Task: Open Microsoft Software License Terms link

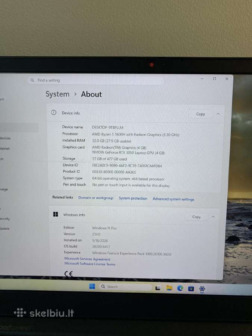Action: (90, 264)
